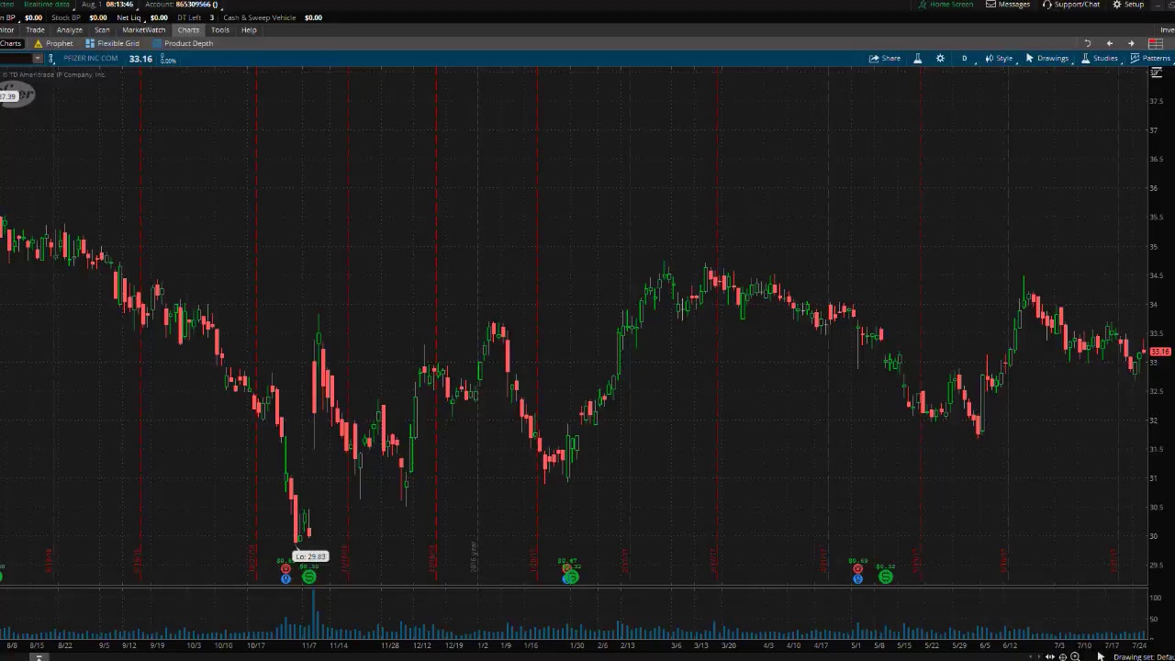
Task: Click the crosshair pan icon at chart bottom
Action: pyautogui.click(x=1063, y=656)
